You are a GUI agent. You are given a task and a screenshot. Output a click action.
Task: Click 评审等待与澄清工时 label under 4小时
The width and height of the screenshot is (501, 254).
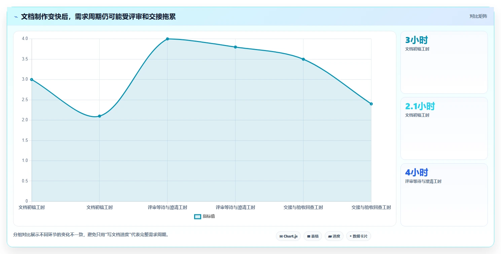423,181
